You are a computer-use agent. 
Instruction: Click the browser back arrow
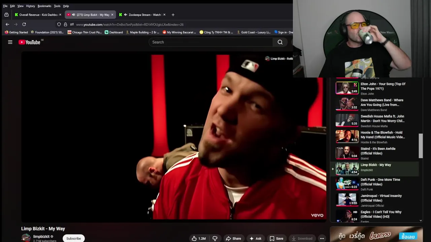[x=7, y=24]
